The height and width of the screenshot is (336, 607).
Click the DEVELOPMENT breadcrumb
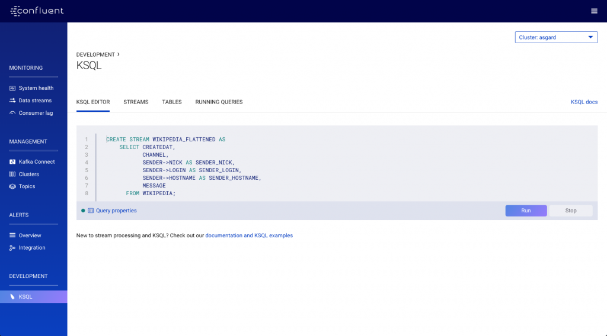click(x=95, y=54)
